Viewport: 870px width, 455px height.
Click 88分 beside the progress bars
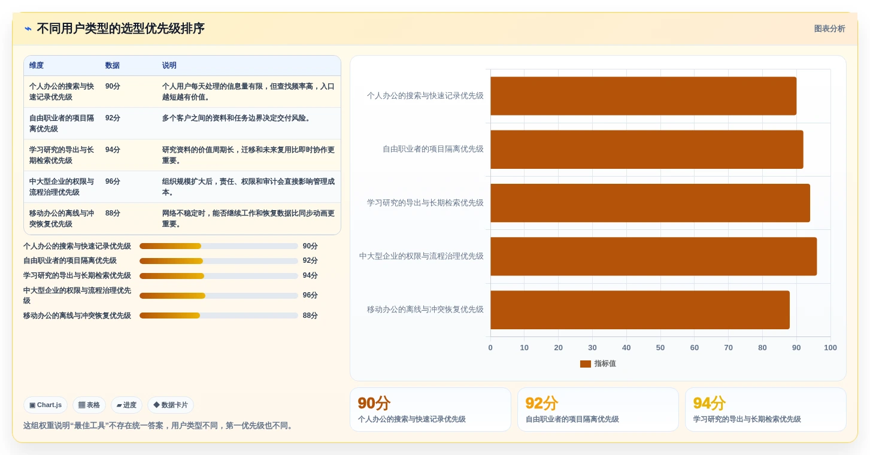[x=310, y=316]
